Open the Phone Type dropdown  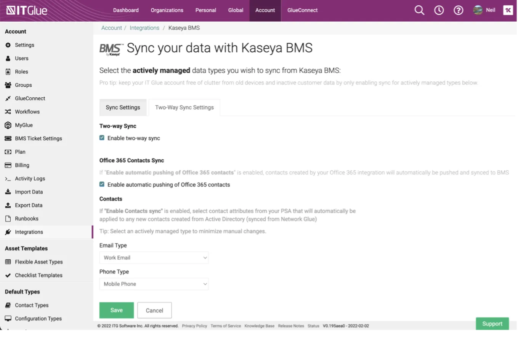[x=154, y=284]
